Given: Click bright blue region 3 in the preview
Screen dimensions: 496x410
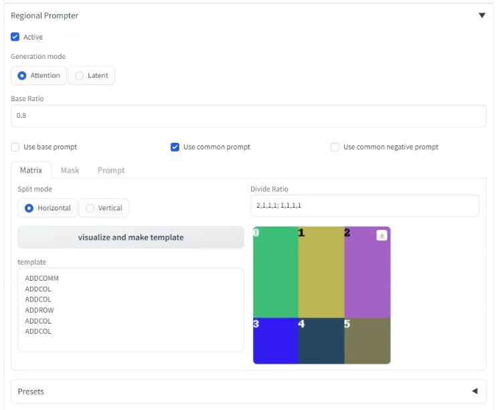Looking at the screenshot, I should [276, 341].
